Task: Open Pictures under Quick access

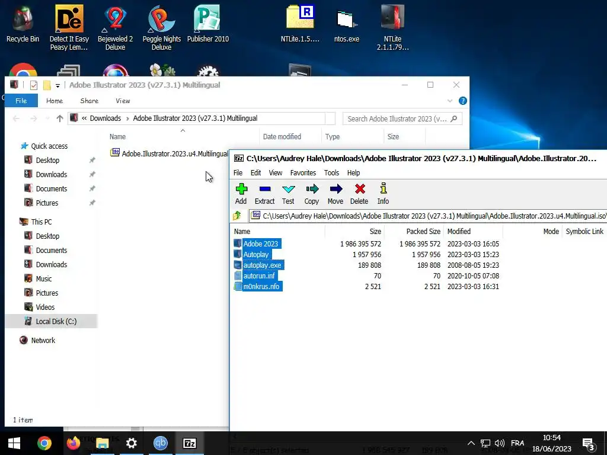Action: point(47,203)
